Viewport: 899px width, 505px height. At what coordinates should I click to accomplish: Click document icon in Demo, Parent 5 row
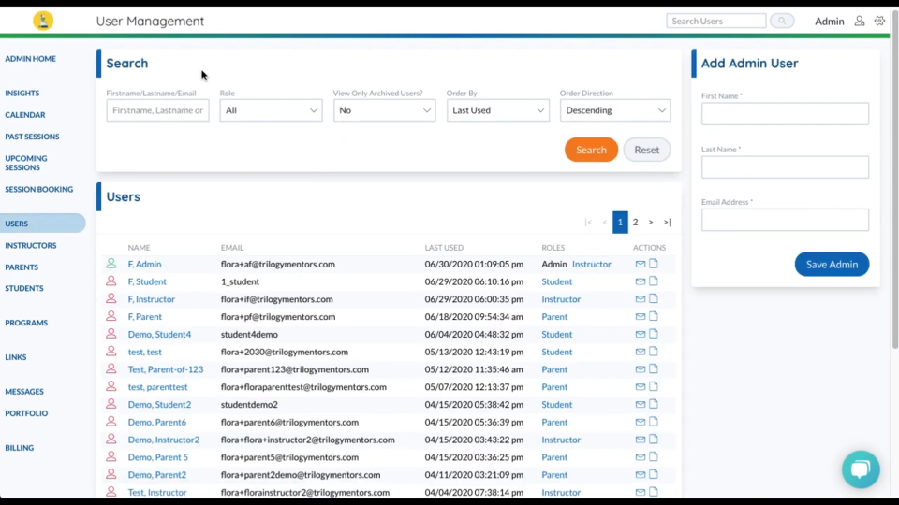coord(654,457)
